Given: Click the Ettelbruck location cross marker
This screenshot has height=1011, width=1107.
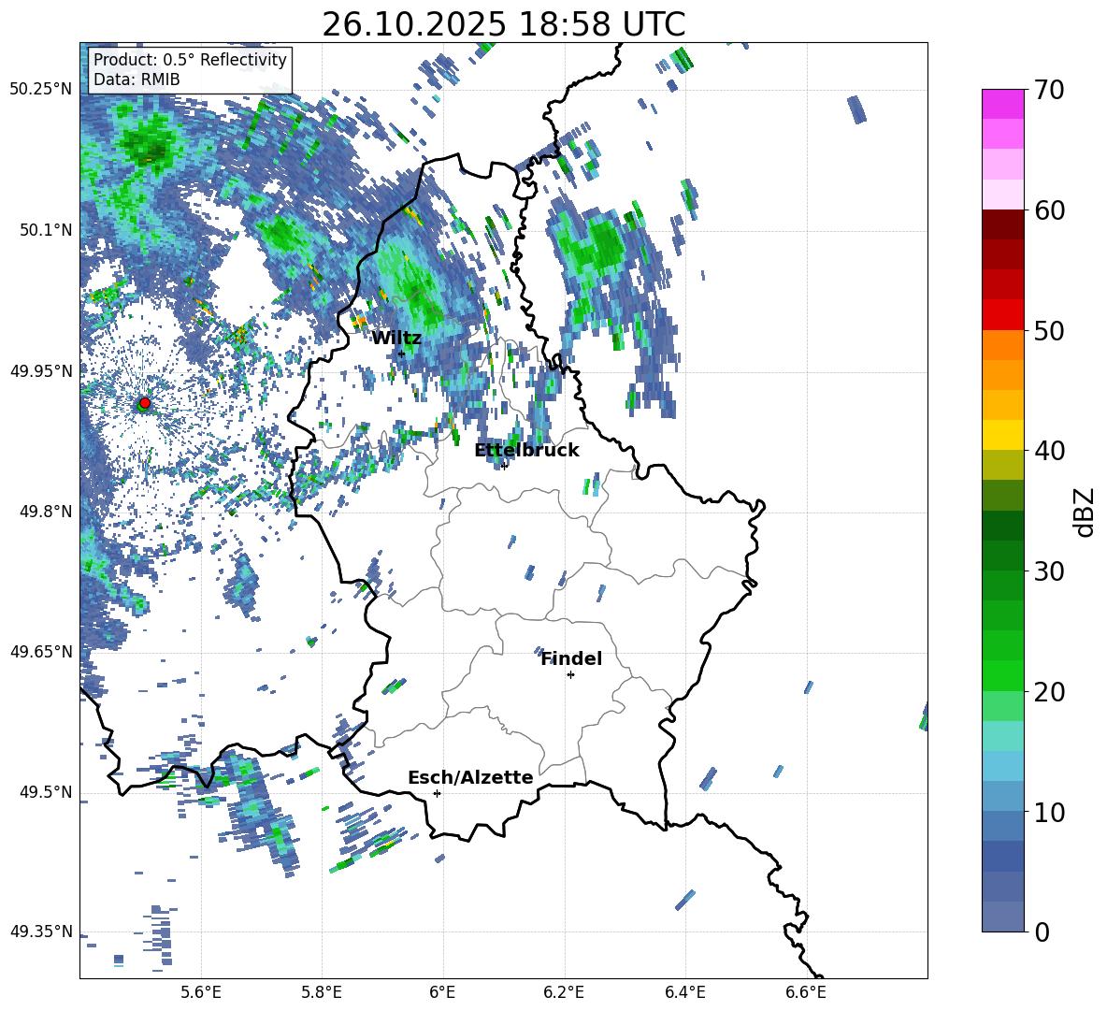Looking at the screenshot, I should 504,465.
